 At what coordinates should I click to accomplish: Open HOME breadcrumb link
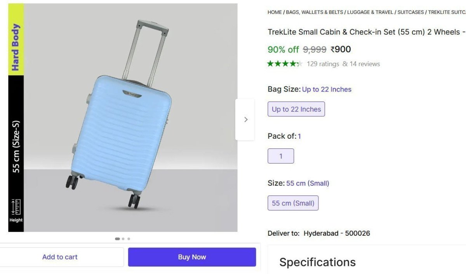pyautogui.click(x=275, y=12)
